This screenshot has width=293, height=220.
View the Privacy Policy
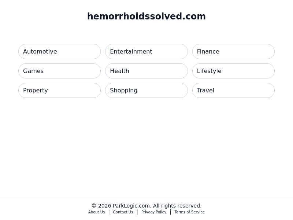(x=154, y=212)
